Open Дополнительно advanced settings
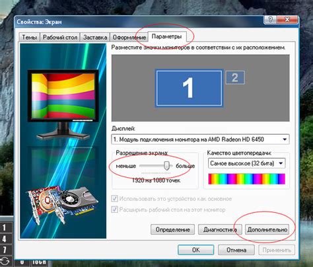 [267, 229]
